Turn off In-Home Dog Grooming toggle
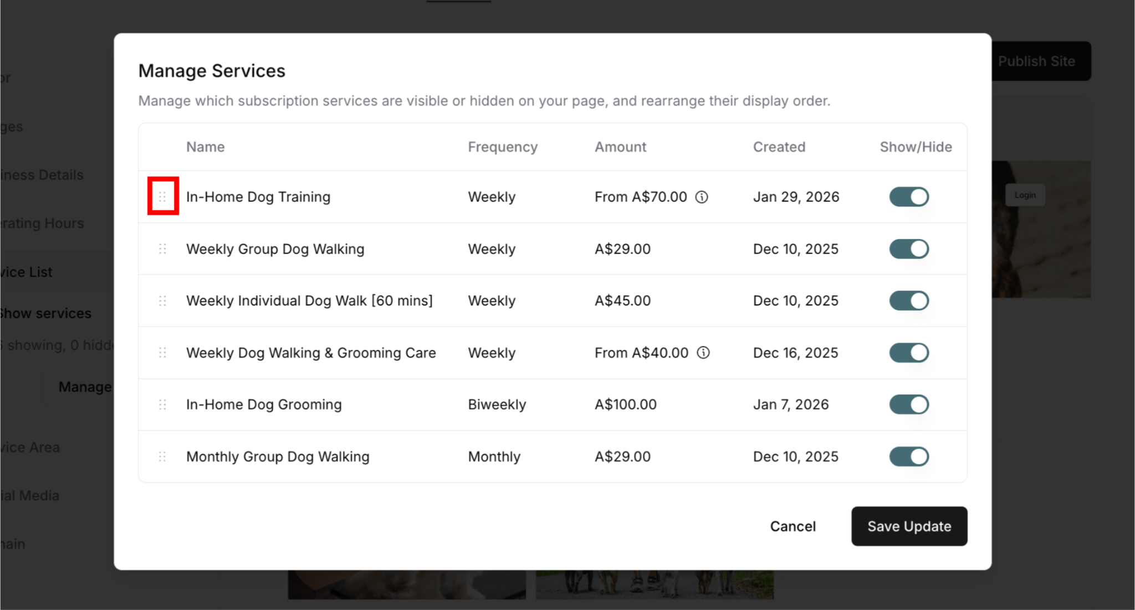This screenshot has width=1135, height=610. [909, 405]
